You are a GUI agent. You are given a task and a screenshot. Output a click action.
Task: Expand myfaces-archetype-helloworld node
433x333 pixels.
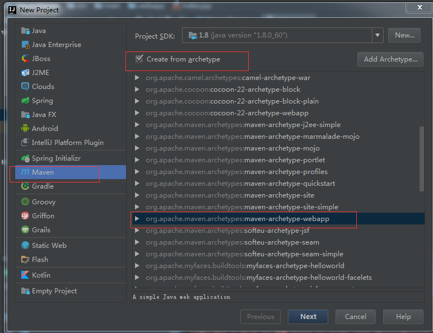[137, 266]
